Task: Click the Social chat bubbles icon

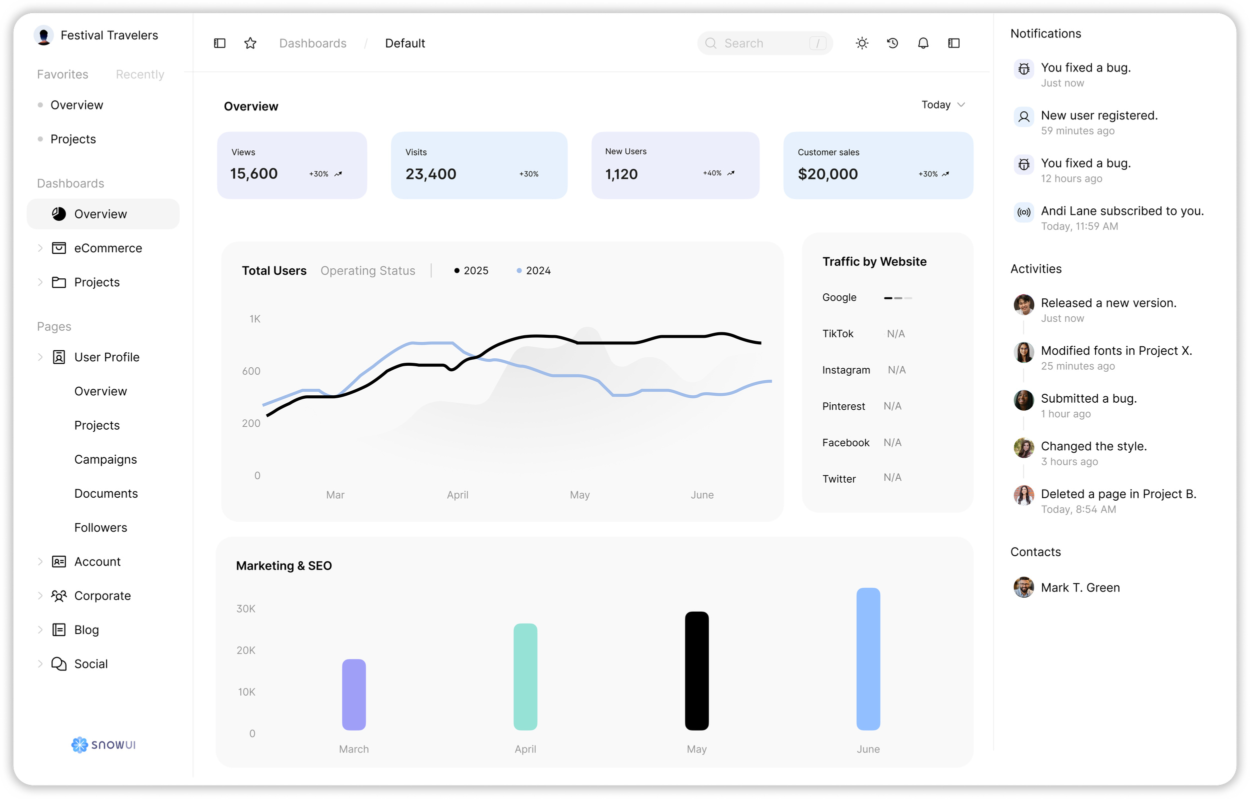Action: [58, 664]
